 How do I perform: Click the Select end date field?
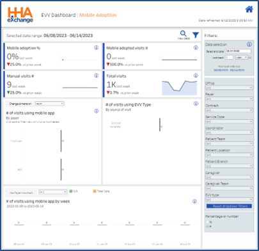coord(238,51)
